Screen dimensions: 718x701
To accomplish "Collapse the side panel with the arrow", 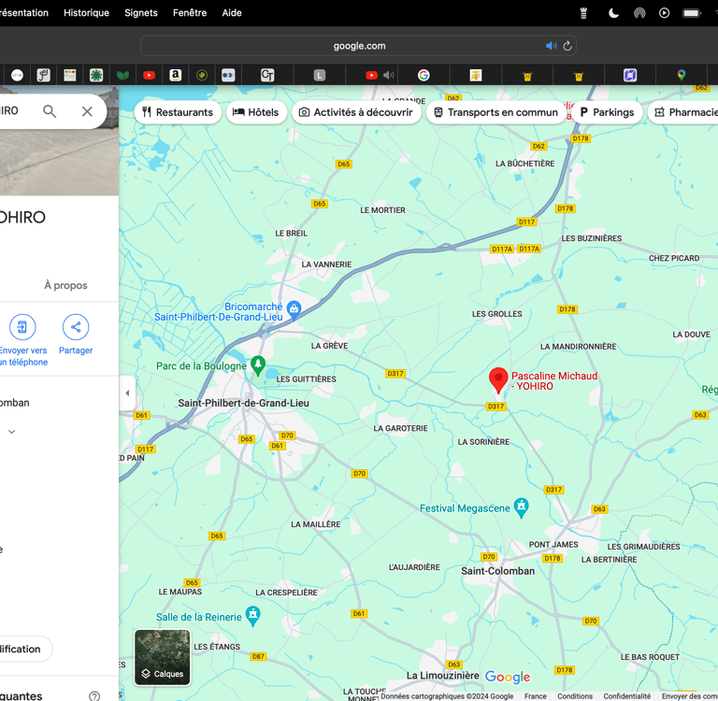I will point(127,393).
